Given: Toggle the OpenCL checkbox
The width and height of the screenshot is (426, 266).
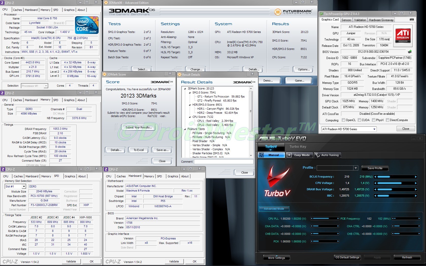Looking at the screenshot, I should coord(343,120).
